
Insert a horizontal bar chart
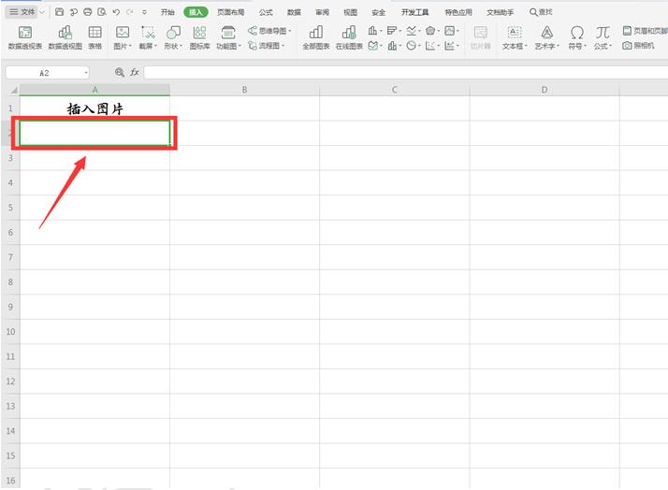pos(392,31)
